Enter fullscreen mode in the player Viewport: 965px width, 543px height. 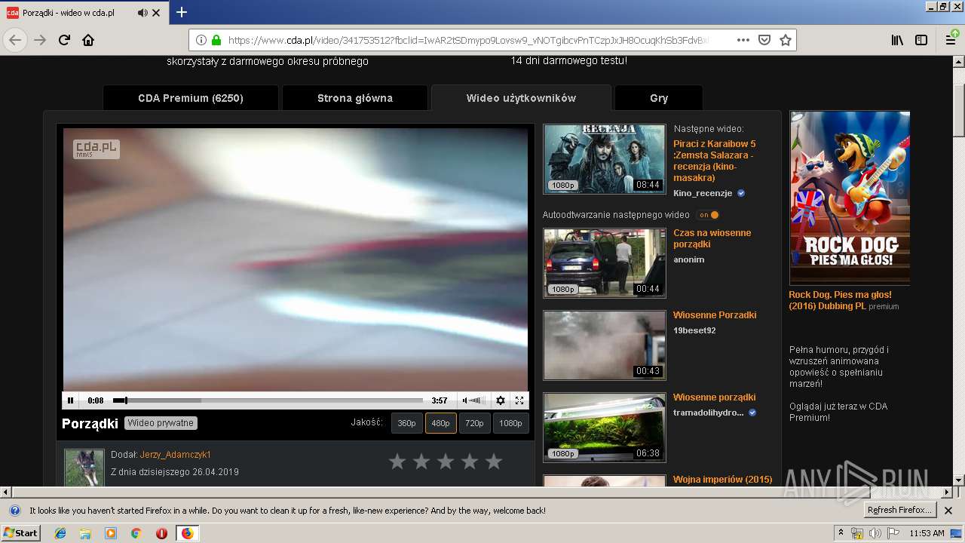[x=519, y=400]
